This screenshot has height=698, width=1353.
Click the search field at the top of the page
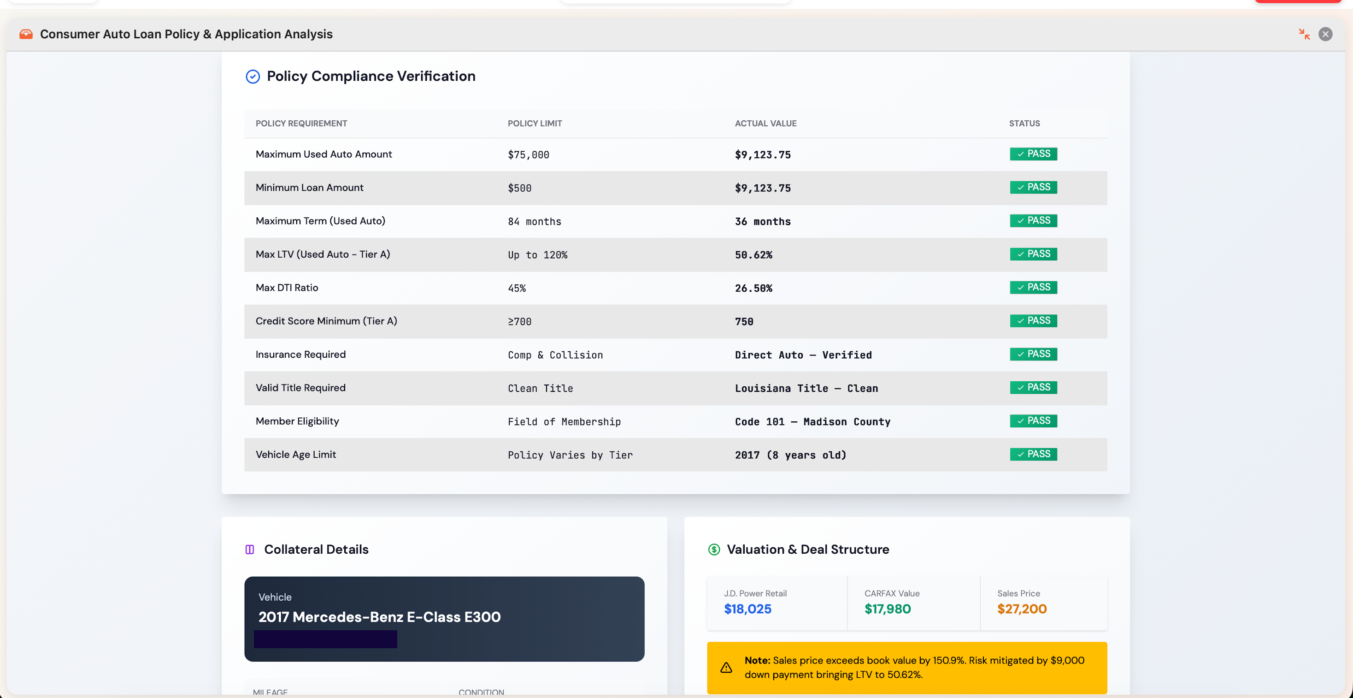point(676,1)
